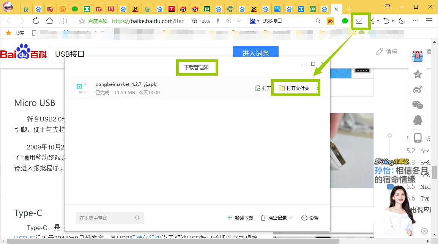Expand the address bar chevron dropdown

[x=239, y=21]
